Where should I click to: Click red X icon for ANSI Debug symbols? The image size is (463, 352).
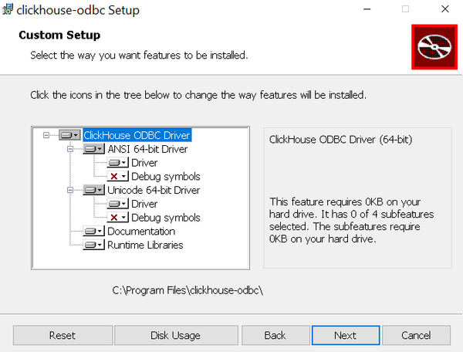(x=117, y=177)
